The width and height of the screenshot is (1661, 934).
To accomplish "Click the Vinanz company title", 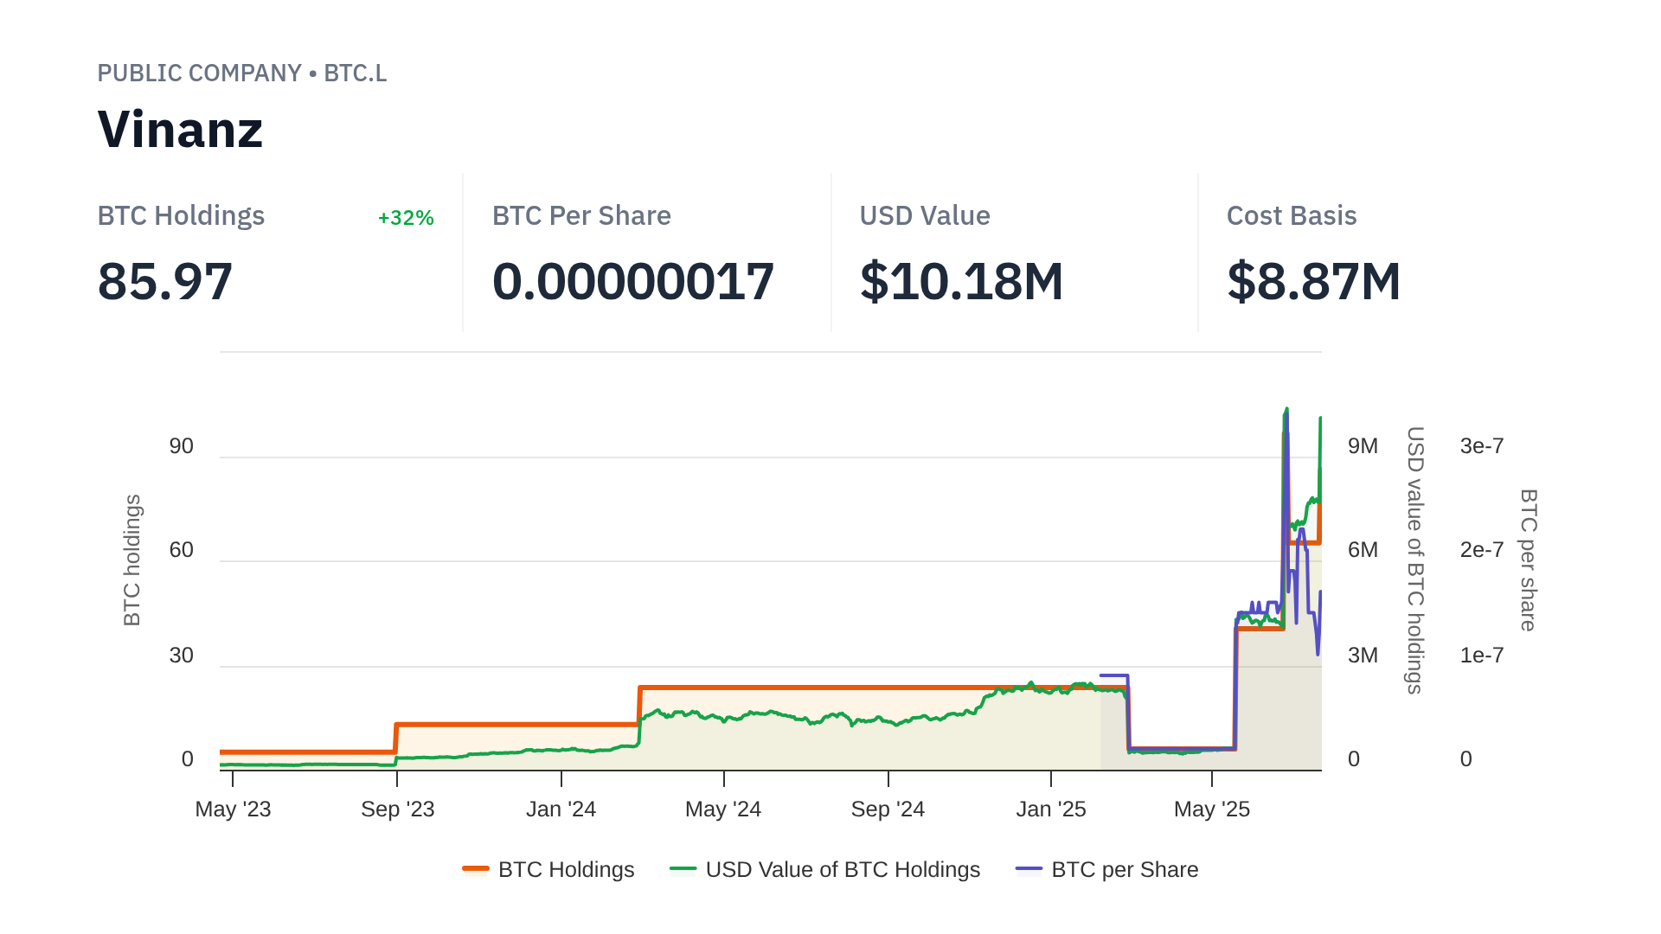I will 180,130.
